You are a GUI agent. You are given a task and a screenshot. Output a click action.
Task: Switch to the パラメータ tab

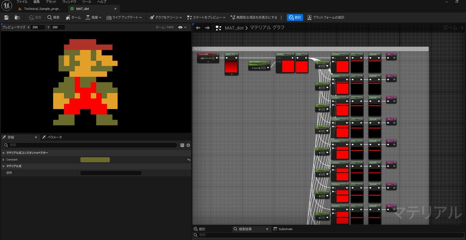click(52, 137)
